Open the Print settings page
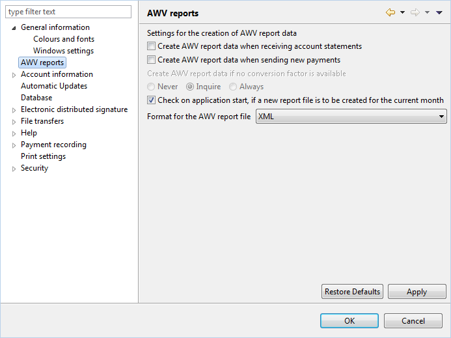Image resolution: width=451 pixels, height=338 pixels. [43, 156]
